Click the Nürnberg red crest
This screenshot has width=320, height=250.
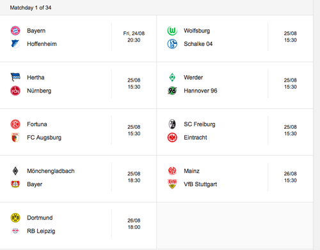(15, 91)
